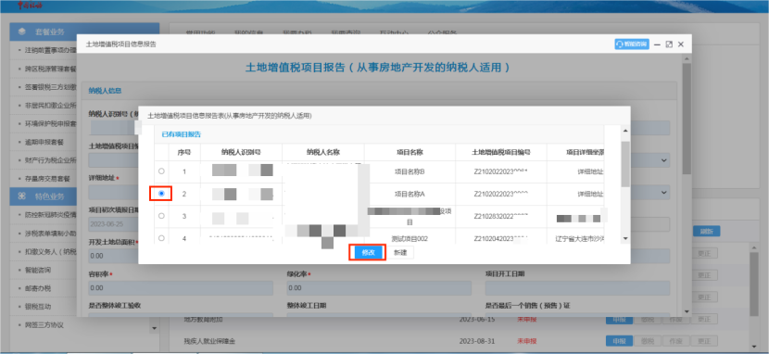
Task: Select radio button for row 1 项目名称B
Action: 161,171
